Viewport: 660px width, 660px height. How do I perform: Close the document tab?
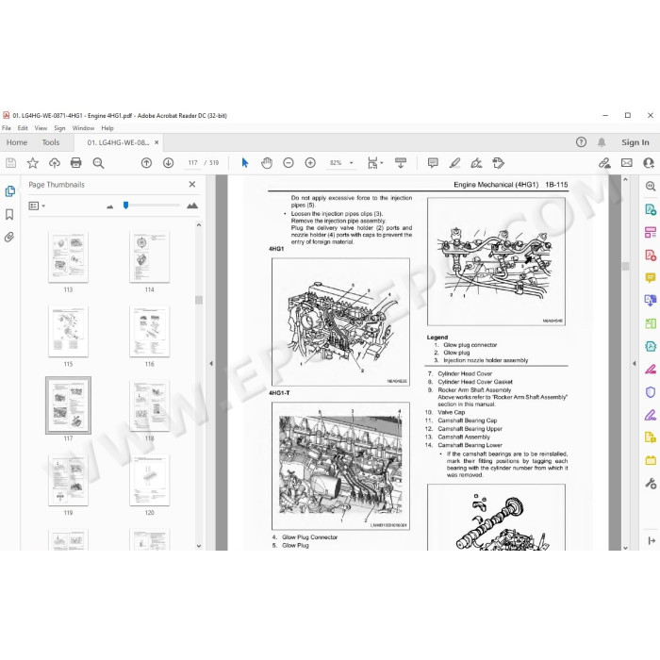pos(157,142)
